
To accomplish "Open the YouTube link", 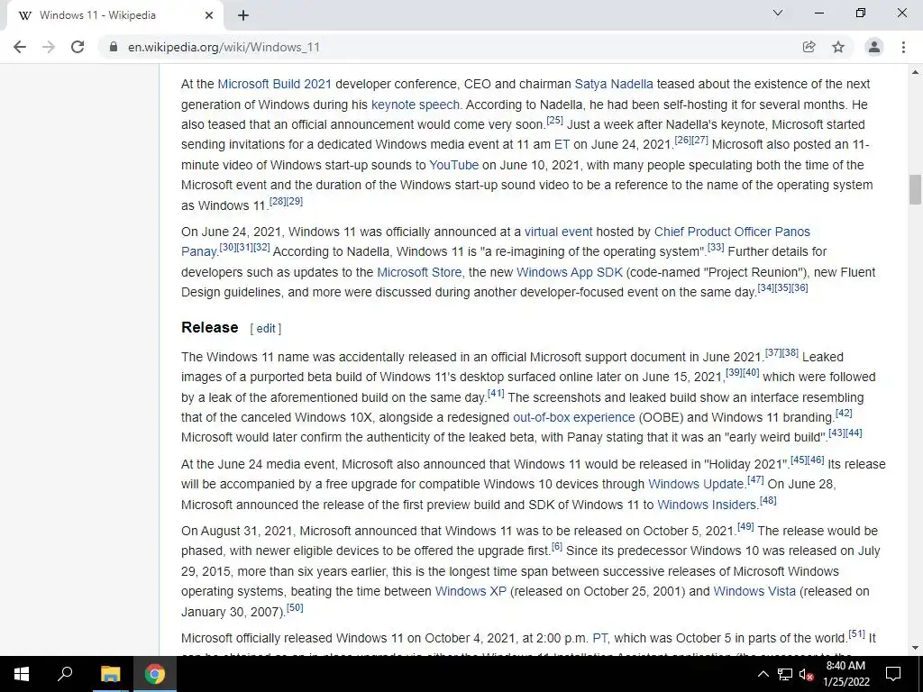I will pos(454,166).
